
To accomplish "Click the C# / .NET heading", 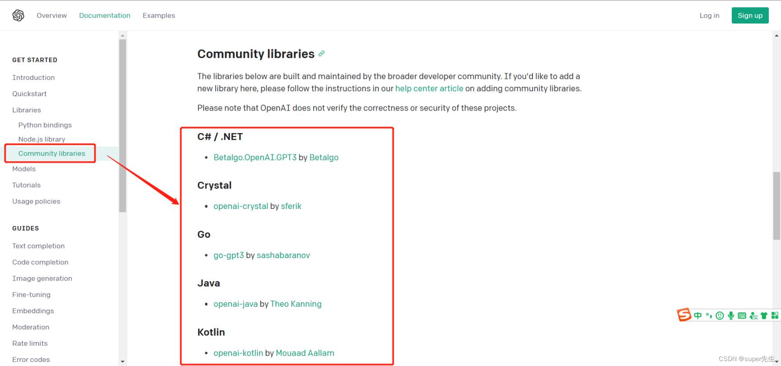I will [x=220, y=137].
